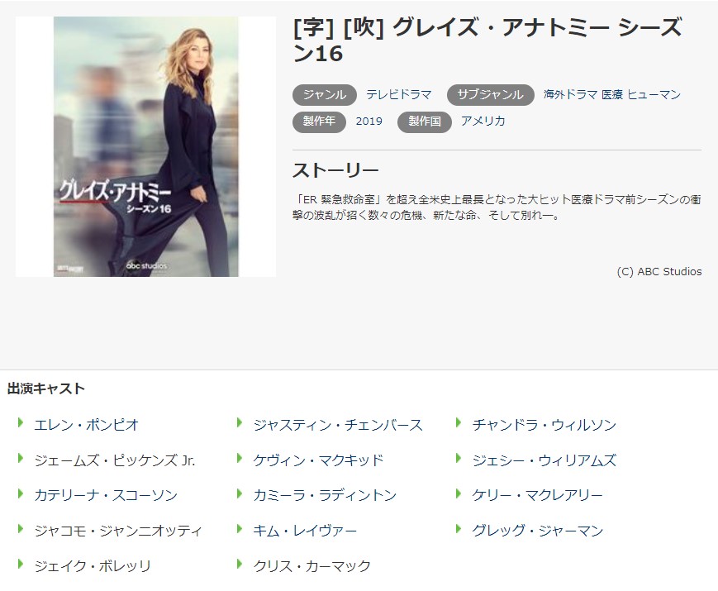Click the 出演キャスト section heading

[46, 388]
